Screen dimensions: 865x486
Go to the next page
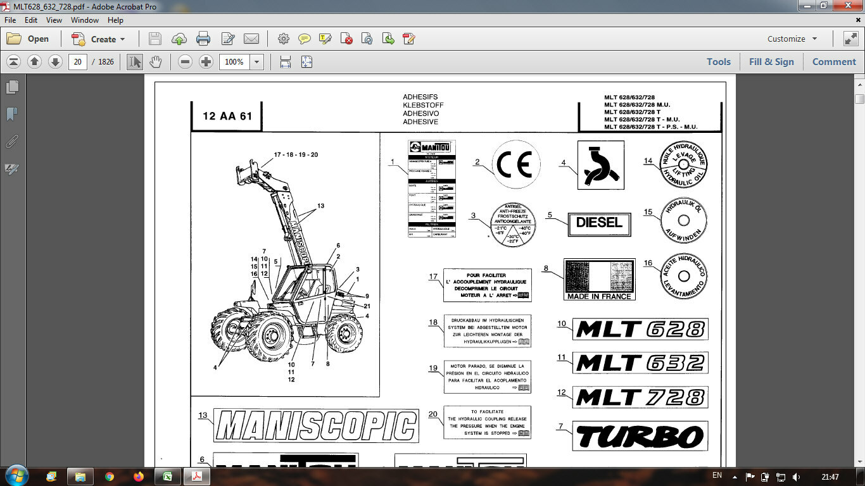[55, 61]
